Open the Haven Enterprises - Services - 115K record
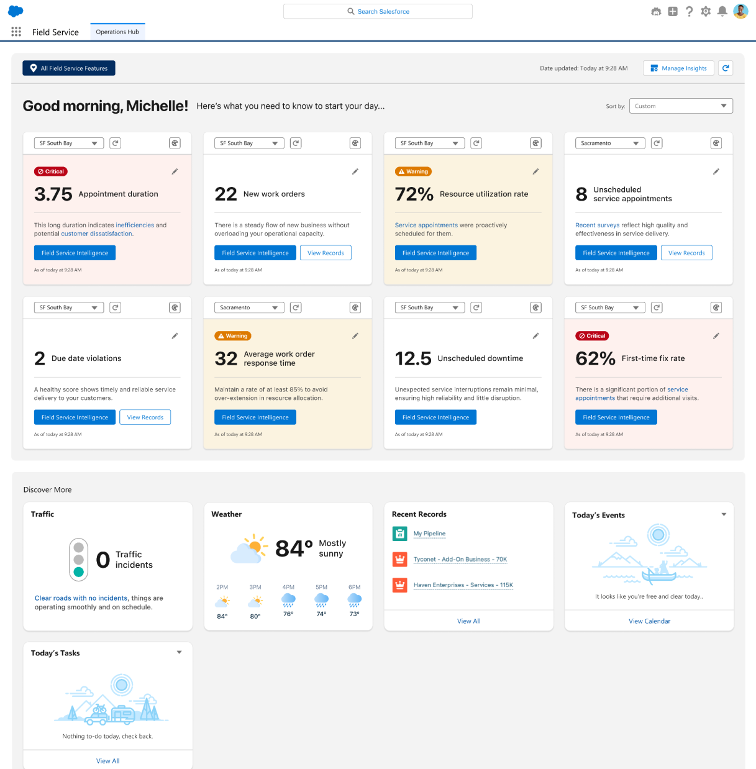 coord(463,585)
